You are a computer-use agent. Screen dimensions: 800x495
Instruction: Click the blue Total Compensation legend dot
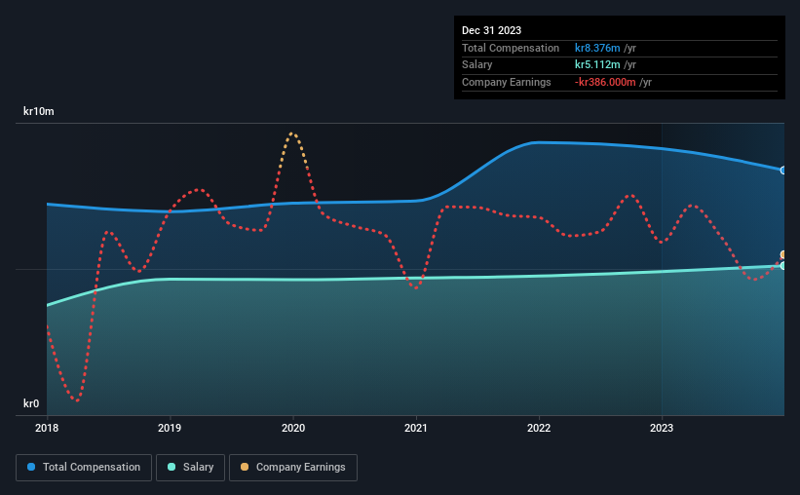(31, 467)
